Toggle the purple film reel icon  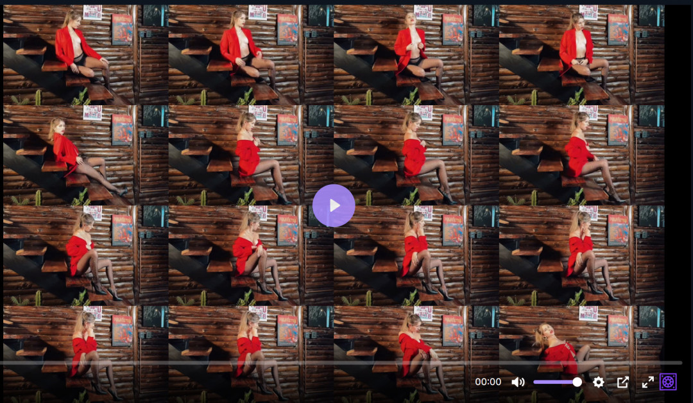pyautogui.click(x=668, y=382)
